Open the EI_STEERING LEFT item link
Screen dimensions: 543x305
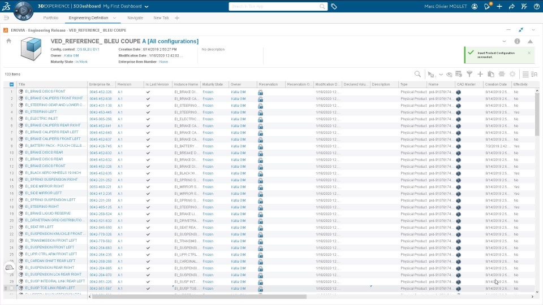[x=41, y=112]
